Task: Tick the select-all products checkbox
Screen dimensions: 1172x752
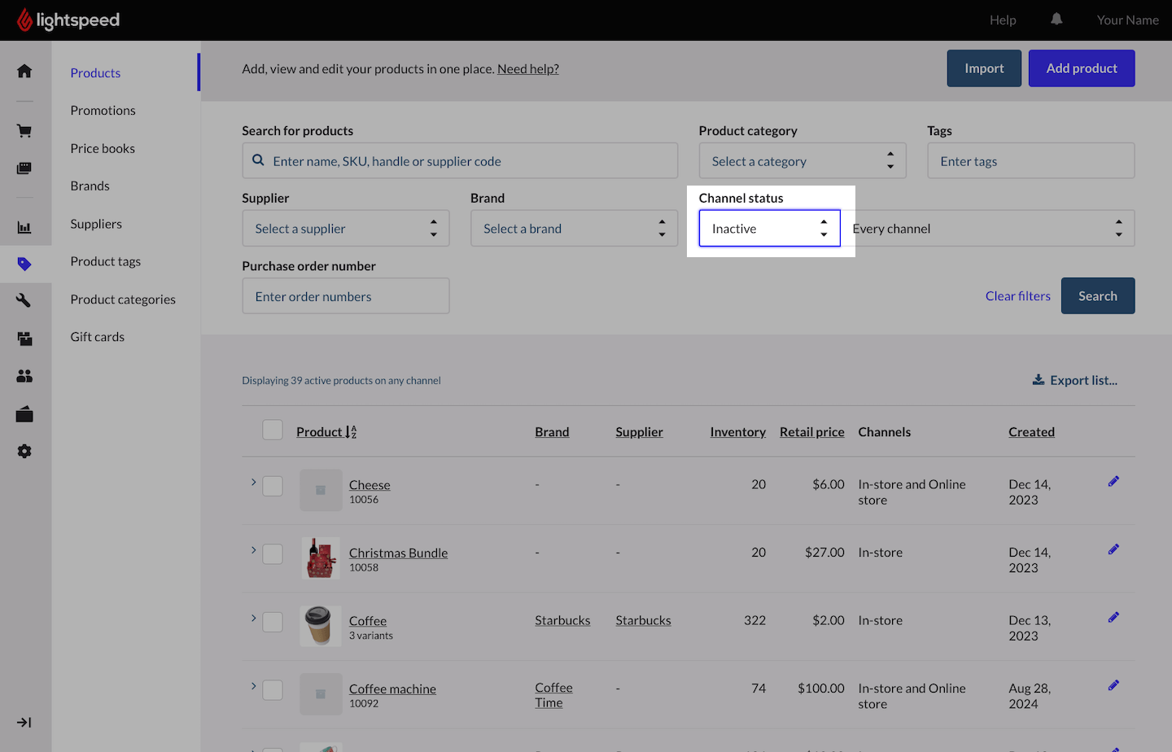Action: click(273, 431)
